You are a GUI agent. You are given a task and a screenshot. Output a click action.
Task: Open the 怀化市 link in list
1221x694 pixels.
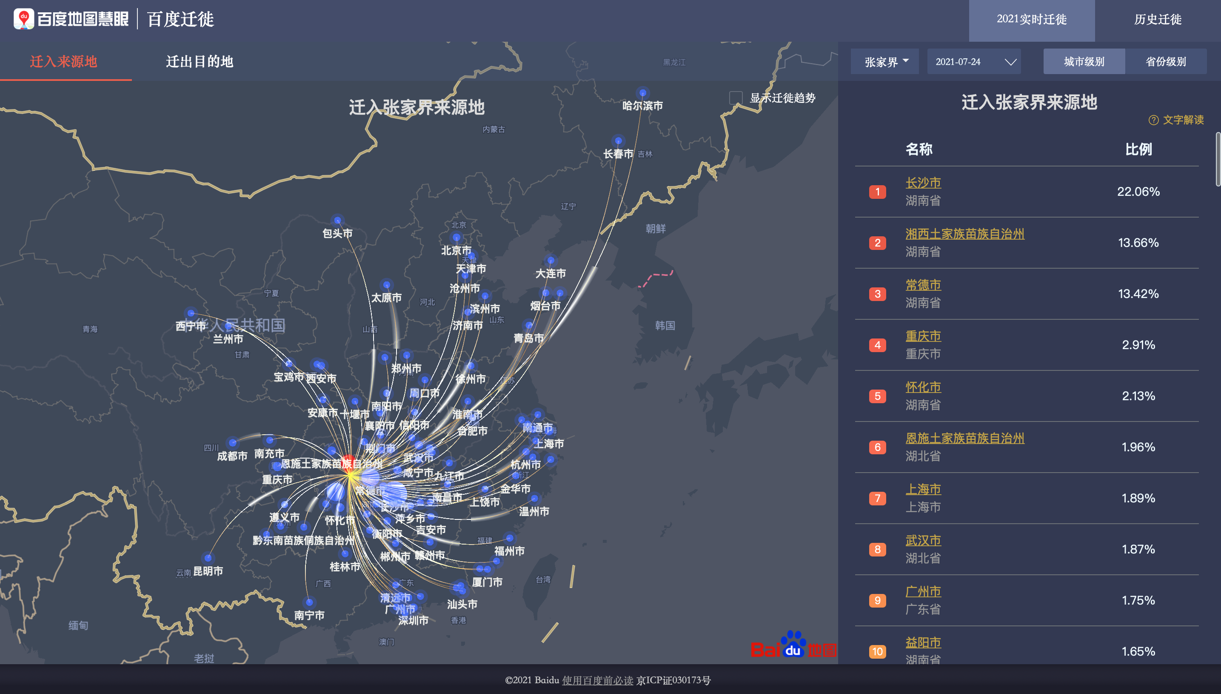coord(923,387)
